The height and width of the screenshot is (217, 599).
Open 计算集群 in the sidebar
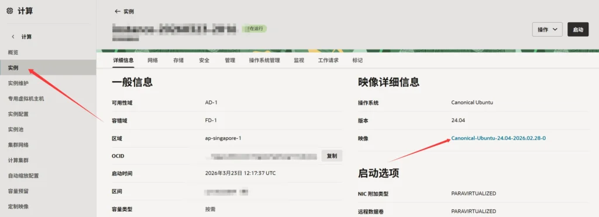[48, 160]
